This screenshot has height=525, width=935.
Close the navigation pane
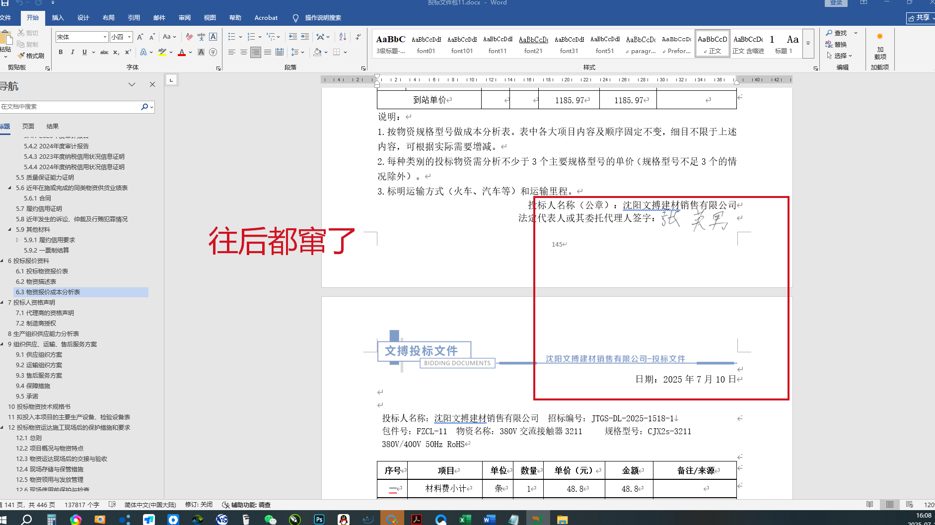[152, 84]
